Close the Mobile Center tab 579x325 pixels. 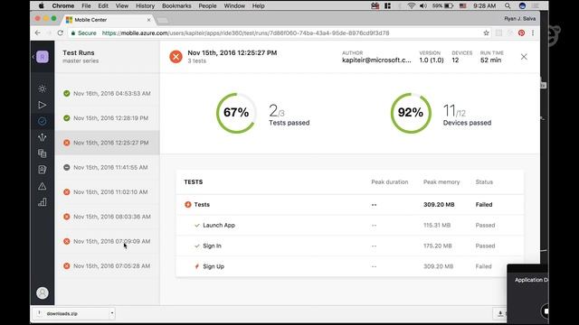[148, 20]
